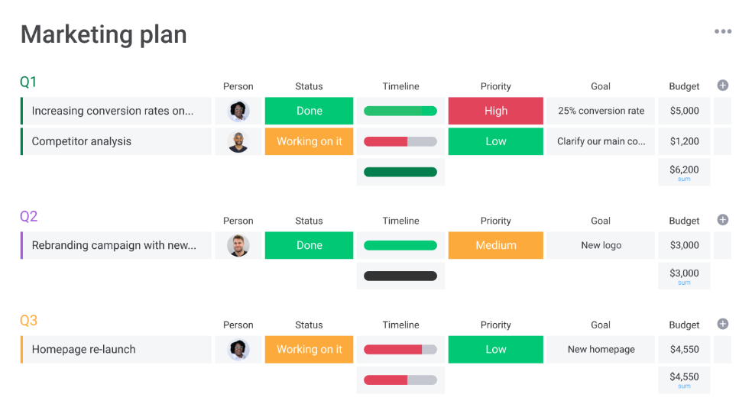Click the Competitor analysis timeline bar

click(400, 141)
